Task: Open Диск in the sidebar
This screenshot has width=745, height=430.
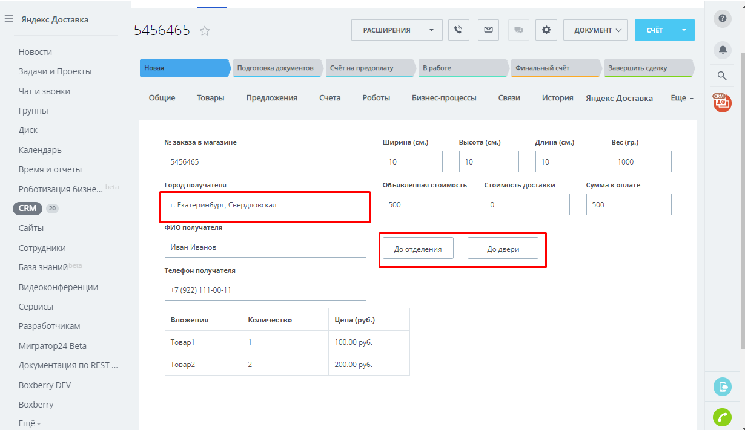Action: [28, 130]
